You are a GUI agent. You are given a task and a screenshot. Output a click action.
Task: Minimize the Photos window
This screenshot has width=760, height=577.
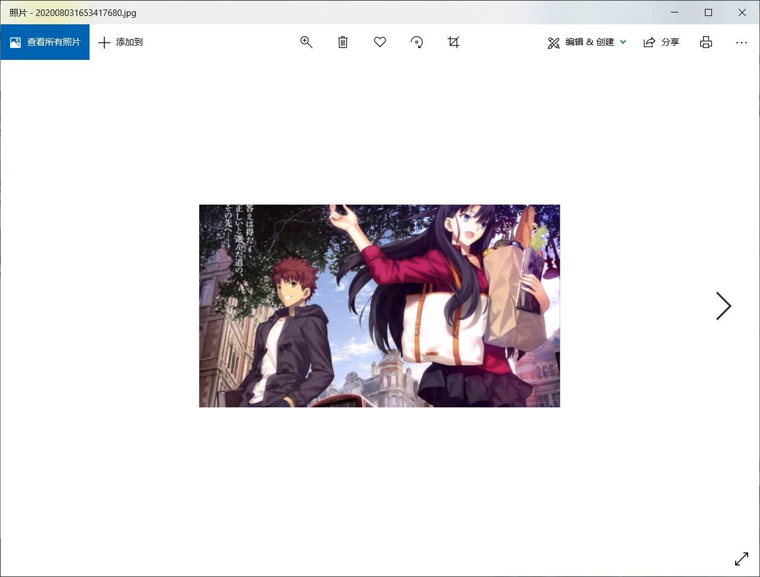tap(674, 12)
